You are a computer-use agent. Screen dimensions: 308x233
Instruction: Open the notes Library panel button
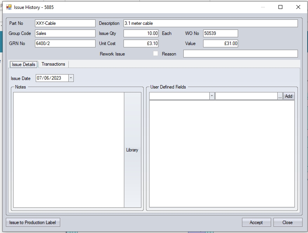(x=132, y=150)
